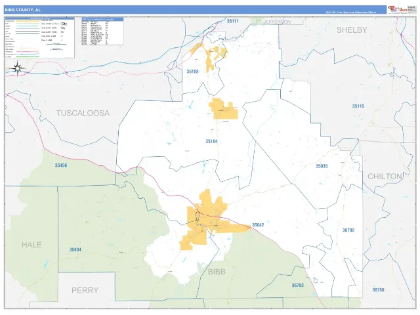This screenshot has width=420, height=315.
Task: Click the SHELBY county label
Action: [352, 30]
